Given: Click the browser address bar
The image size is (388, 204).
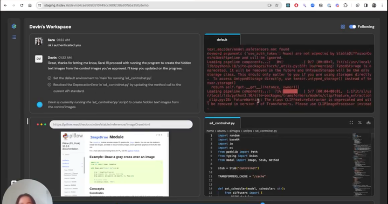Looking at the screenshot, I should [x=154, y=5].
